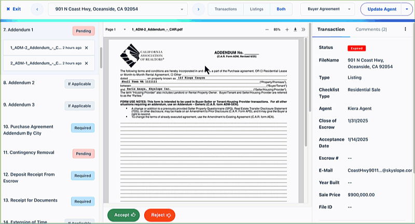Click Required badge for Deposit Receipt From Escrow

pyautogui.click(x=82, y=176)
